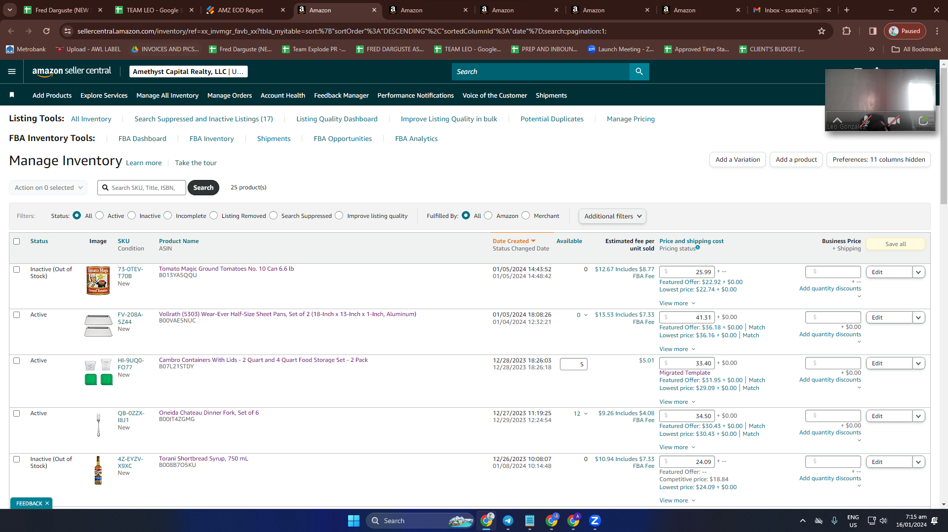Image resolution: width=948 pixels, height=532 pixels.
Task: Open Manage Orders in the nav bar
Action: coord(230,96)
